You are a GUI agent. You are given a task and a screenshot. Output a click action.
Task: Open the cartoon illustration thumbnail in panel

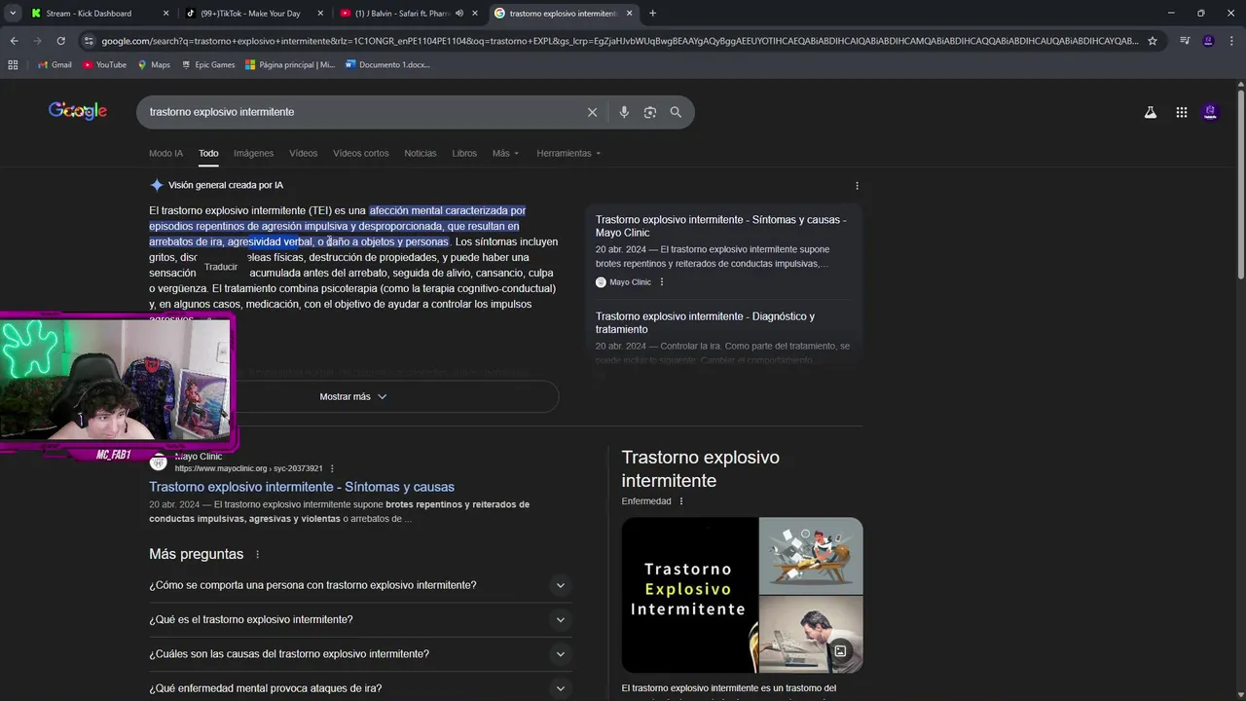click(x=811, y=555)
